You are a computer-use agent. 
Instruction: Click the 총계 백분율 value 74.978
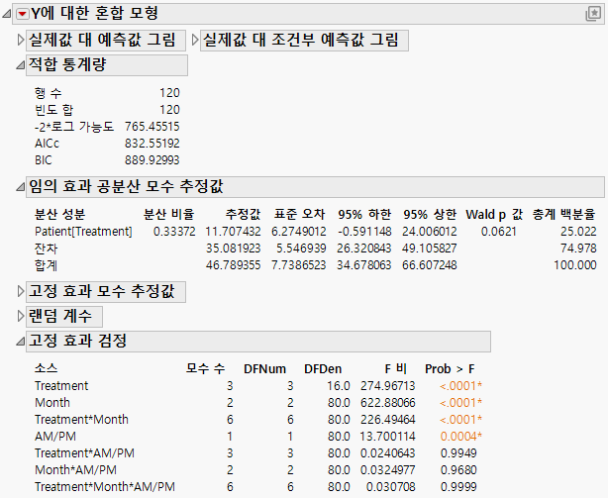578,249
